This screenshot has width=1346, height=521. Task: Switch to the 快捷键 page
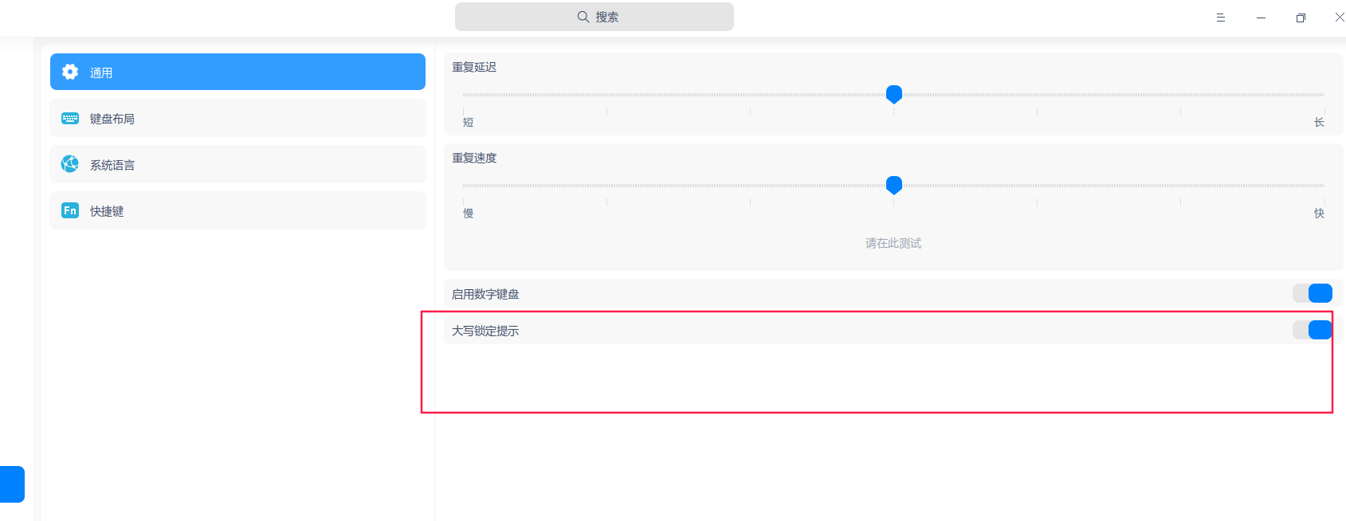pyautogui.click(x=237, y=211)
